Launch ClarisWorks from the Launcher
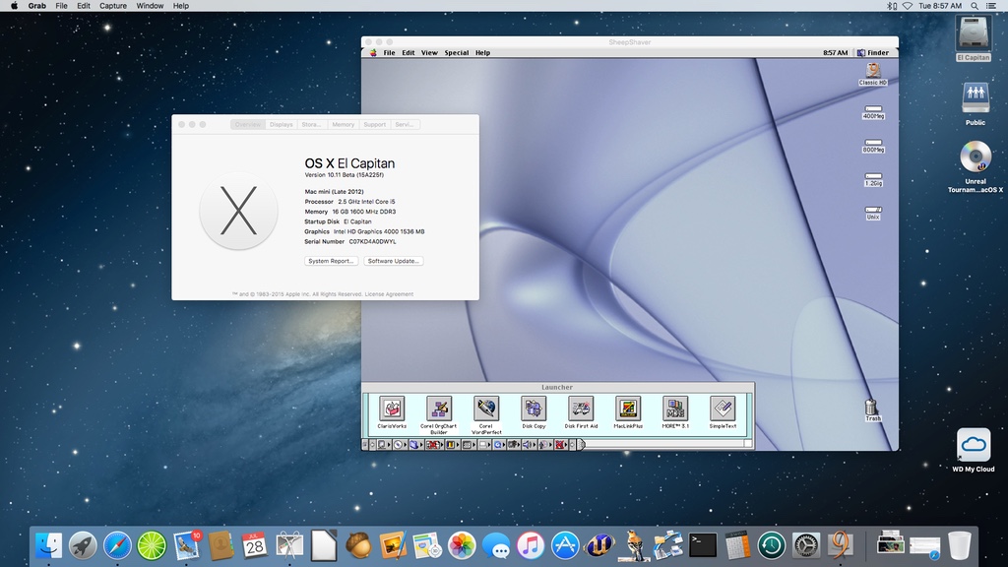 (x=392, y=409)
